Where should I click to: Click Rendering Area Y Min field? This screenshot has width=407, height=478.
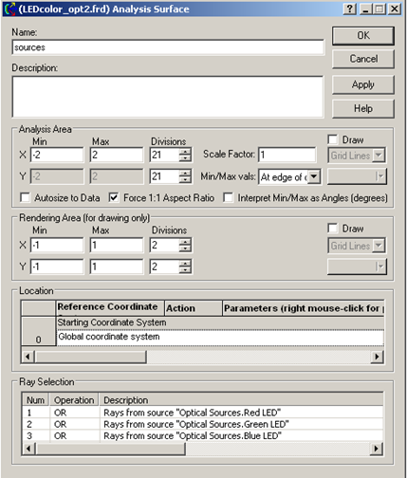(x=57, y=267)
